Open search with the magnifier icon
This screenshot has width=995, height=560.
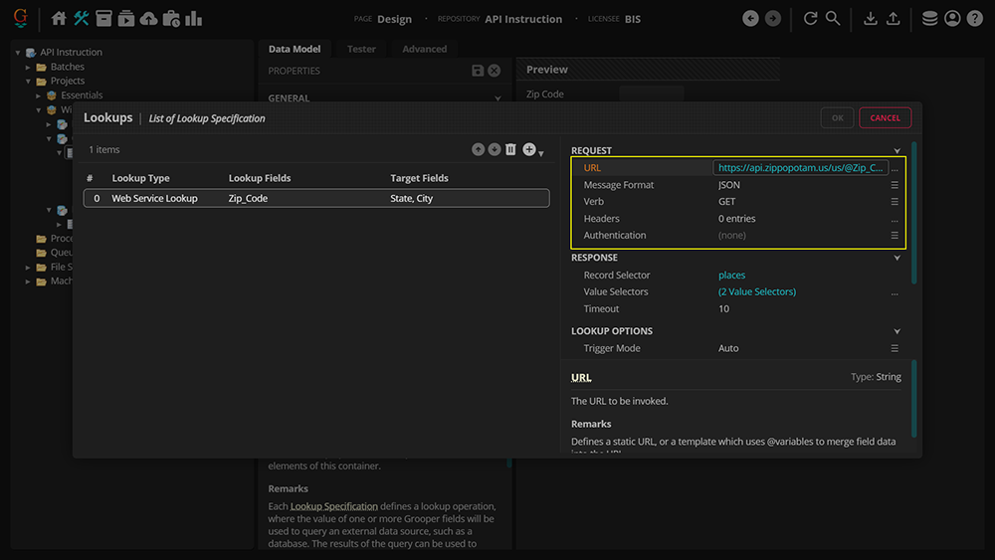833,19
